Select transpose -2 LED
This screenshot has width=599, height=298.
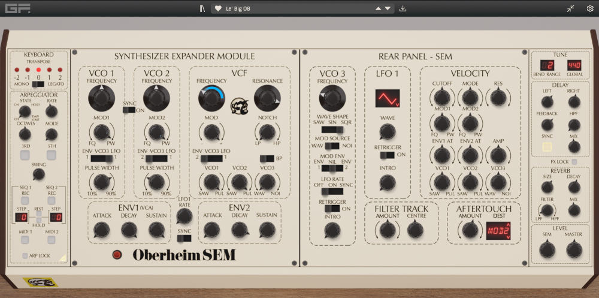point(16,70)
